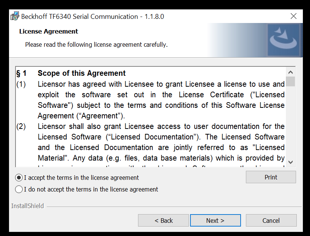The height and width of the screenshot is (236, 310).
Task: Click the license scrollbar thumb
Action: (290, 81)
